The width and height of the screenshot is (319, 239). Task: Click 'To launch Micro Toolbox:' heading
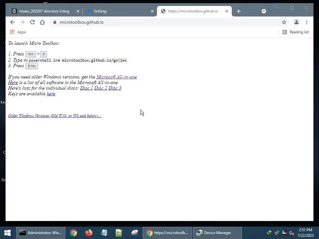[x=34, y=43]
